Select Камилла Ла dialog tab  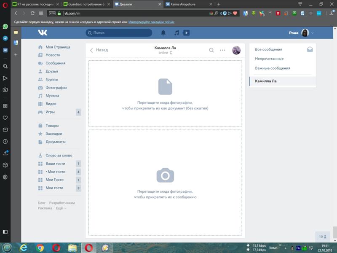pos(283,81)
